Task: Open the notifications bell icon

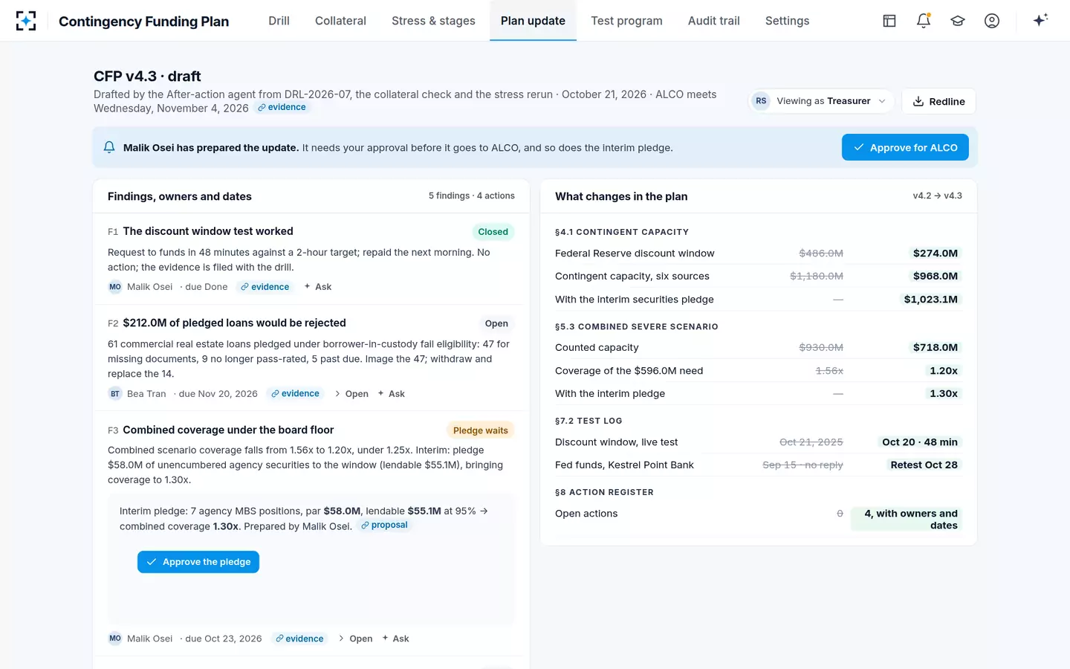Action: (x=924, y=21)
